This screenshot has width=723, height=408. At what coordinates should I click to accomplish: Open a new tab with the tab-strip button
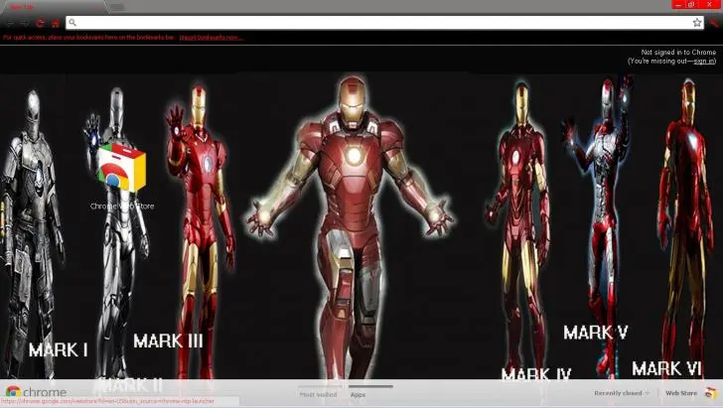pos(117,6)
